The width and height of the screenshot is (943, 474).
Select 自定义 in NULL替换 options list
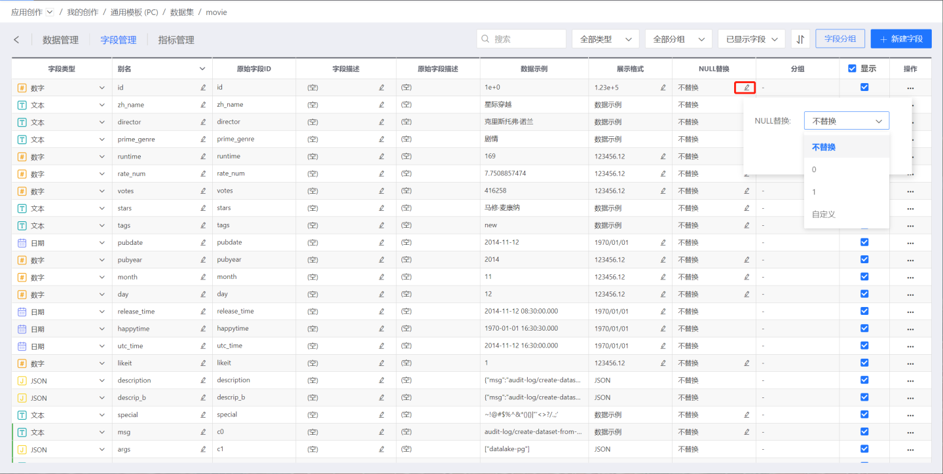click(x=824, y=214)
